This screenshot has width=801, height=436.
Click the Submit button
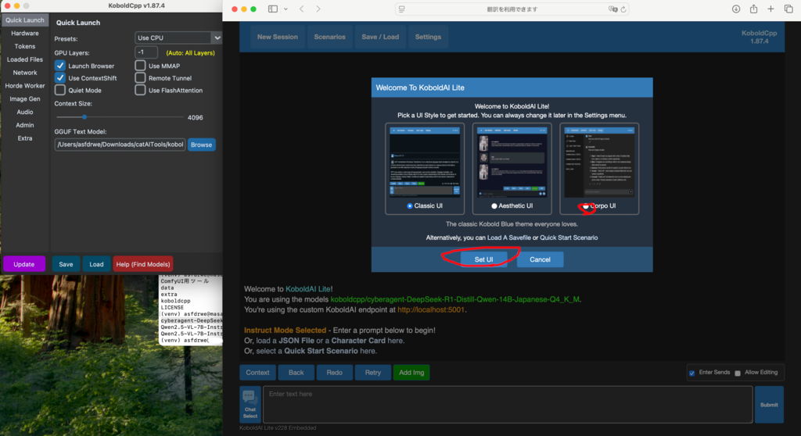(x=769, y=404)
